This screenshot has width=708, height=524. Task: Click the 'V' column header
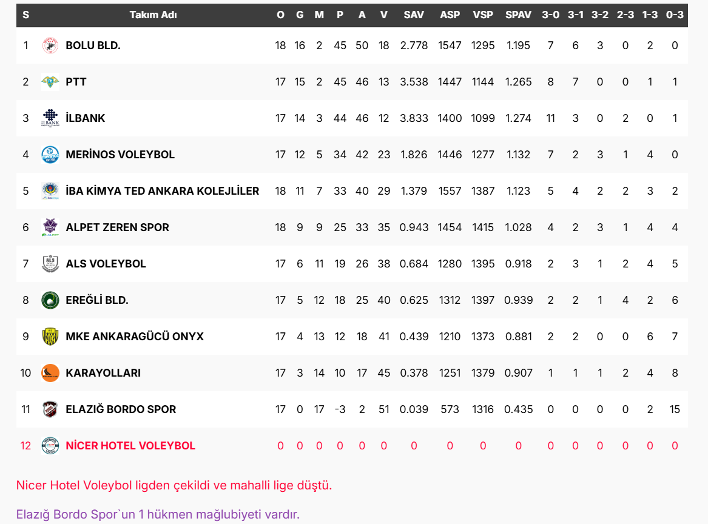[384, 15]
